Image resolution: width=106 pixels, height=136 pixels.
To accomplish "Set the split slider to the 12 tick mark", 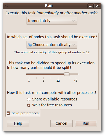I will [x=58, y=74].
